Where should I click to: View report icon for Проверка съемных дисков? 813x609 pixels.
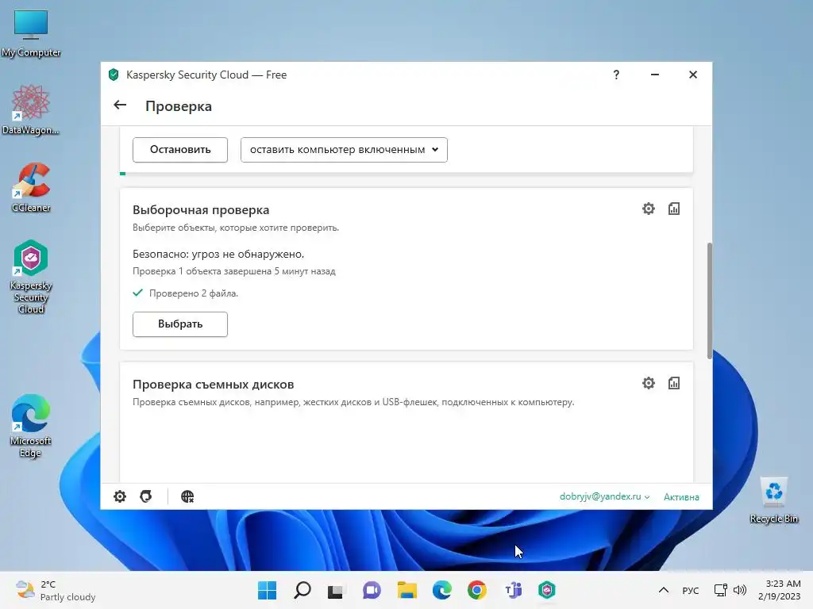(x=673, y=383)
